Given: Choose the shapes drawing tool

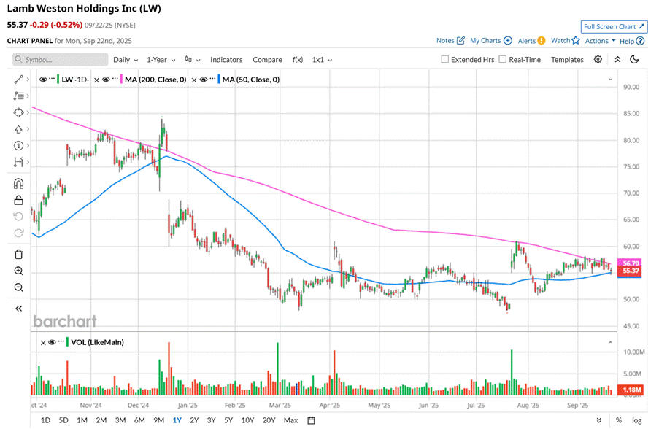Looking at the screenshot, I should (x=18, y=112).
